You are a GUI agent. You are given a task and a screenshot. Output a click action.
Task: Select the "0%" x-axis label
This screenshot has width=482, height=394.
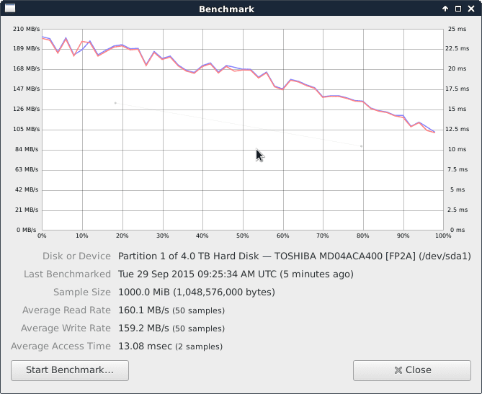(42, 236)
